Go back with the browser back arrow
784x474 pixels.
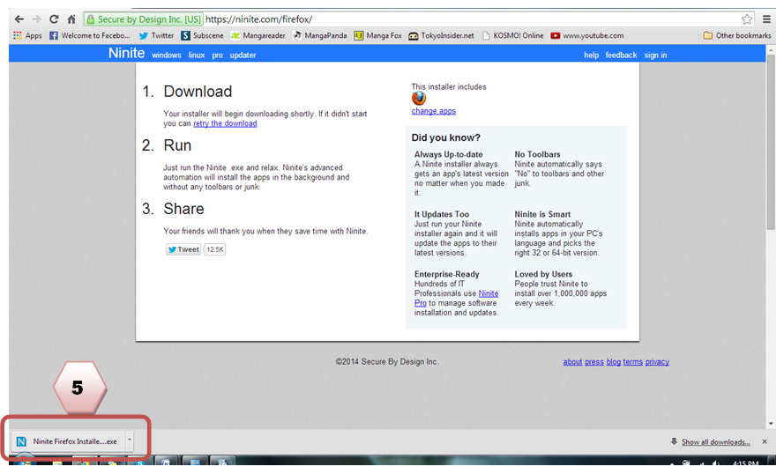19,19
